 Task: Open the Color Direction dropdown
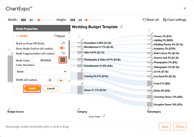coord(41,72)
